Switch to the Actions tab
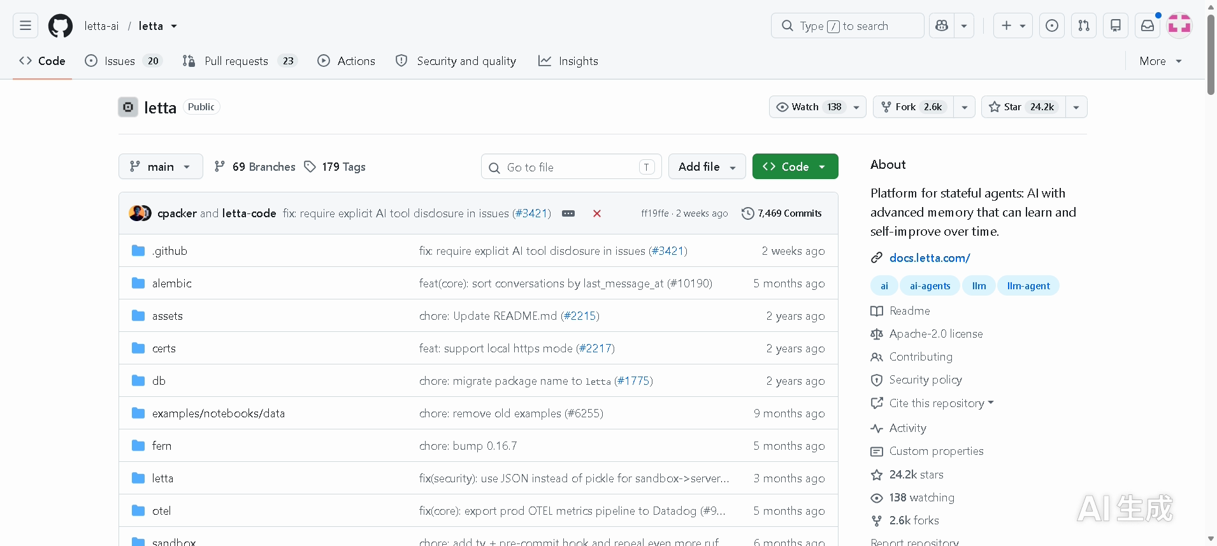 point(347,61)
